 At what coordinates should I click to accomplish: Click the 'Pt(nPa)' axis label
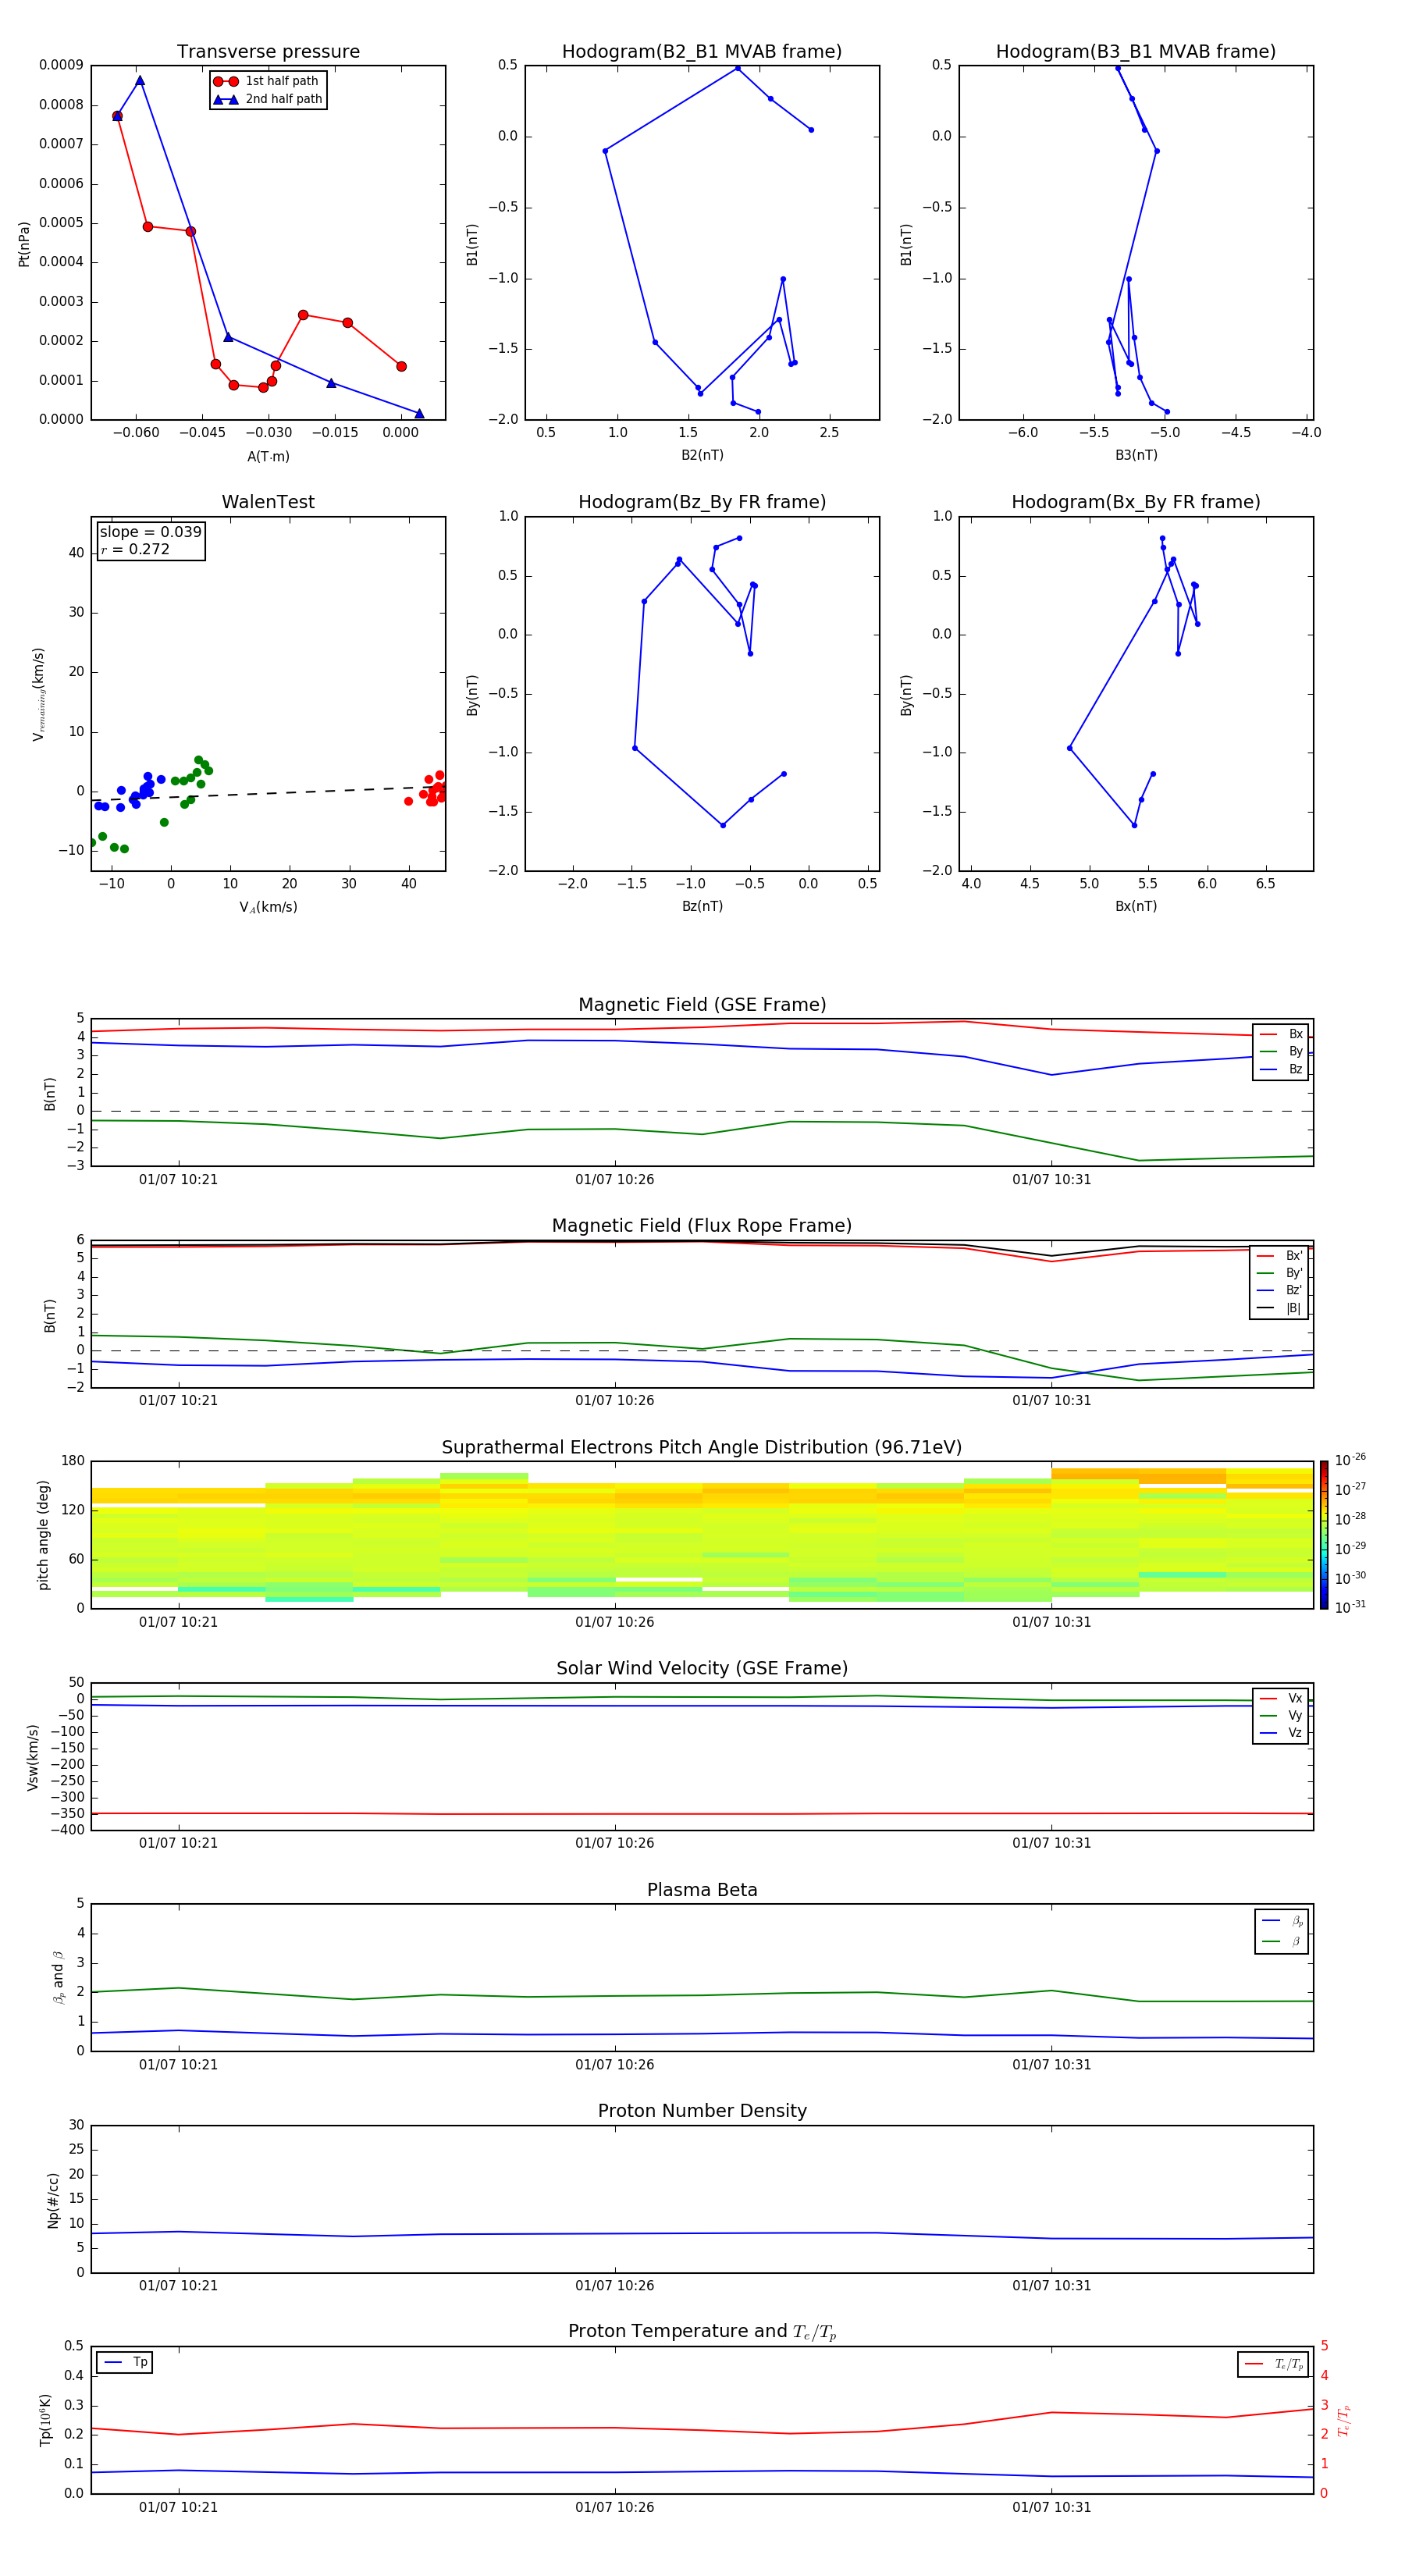[x=24, y=243]
